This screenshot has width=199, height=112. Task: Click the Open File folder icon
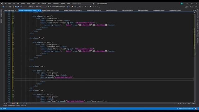click(13, 7)
